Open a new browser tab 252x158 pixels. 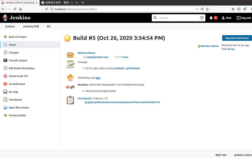(83, 3)
